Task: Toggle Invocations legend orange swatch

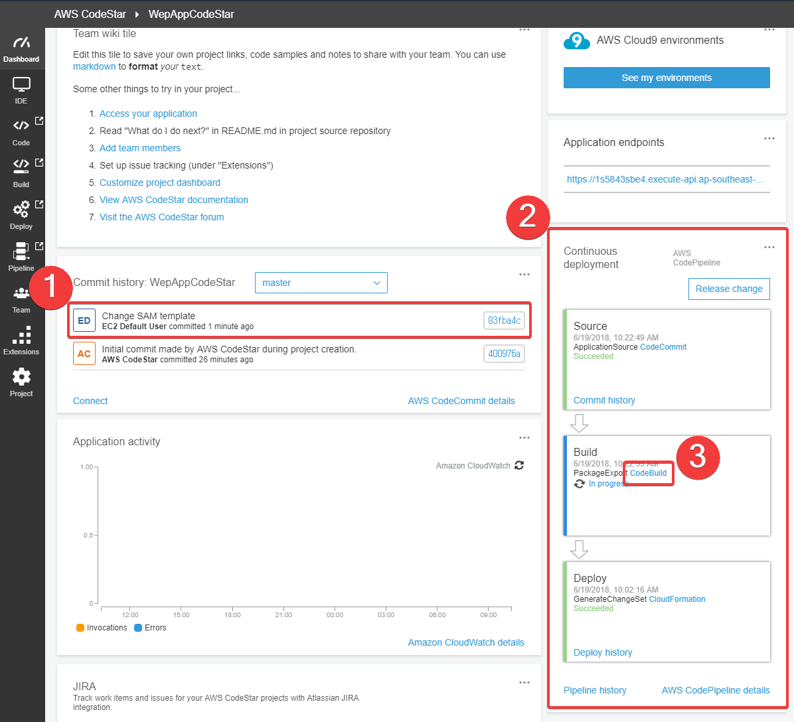Action: (80, 627)
